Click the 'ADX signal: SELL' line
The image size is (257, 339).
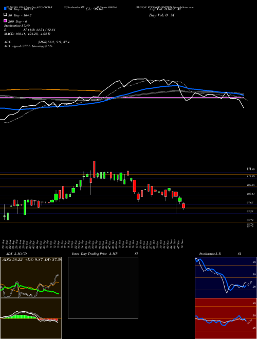pos(28,46)
